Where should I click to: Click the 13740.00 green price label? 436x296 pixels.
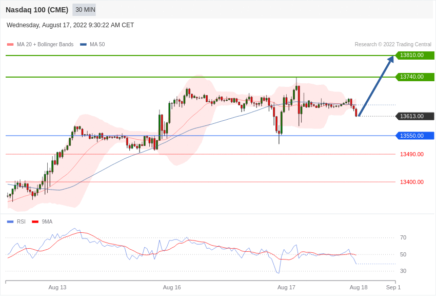pos(414,77)
